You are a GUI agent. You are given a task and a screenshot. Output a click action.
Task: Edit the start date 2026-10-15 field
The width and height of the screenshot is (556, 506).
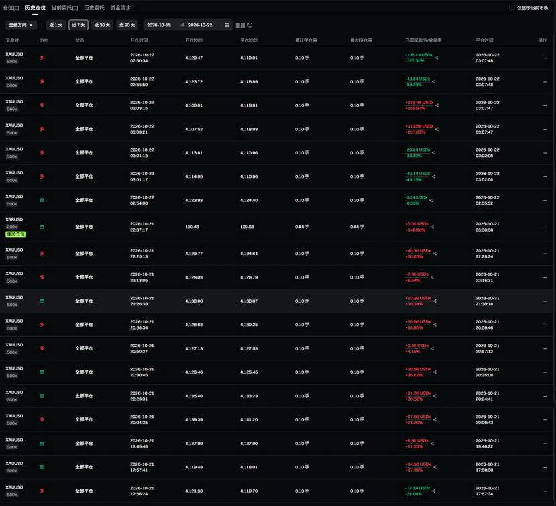pos(159,25)
